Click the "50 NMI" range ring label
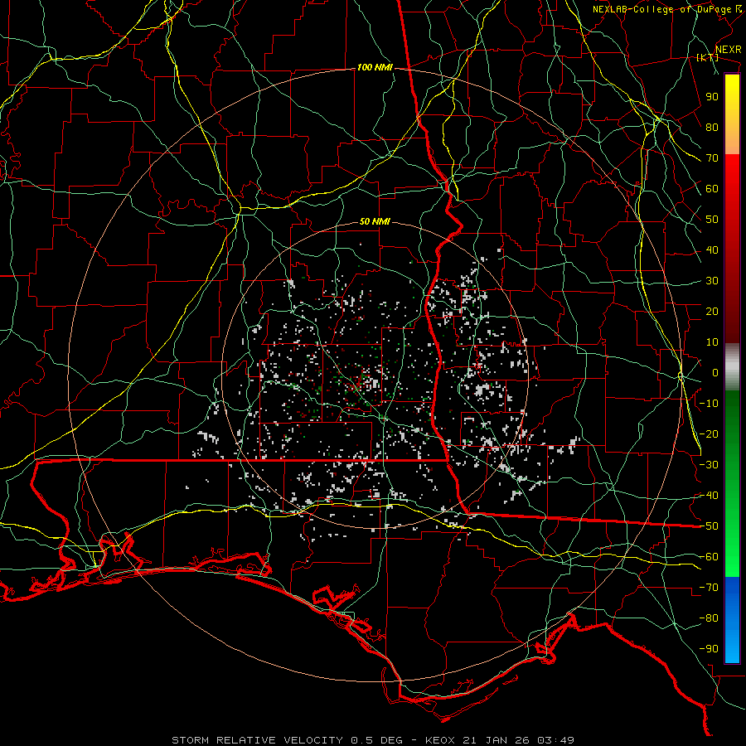 pos(375,221)
